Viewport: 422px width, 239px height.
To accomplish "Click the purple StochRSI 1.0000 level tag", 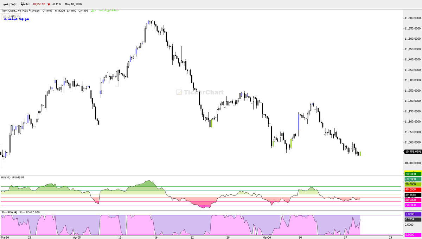I will click(413, 214).
